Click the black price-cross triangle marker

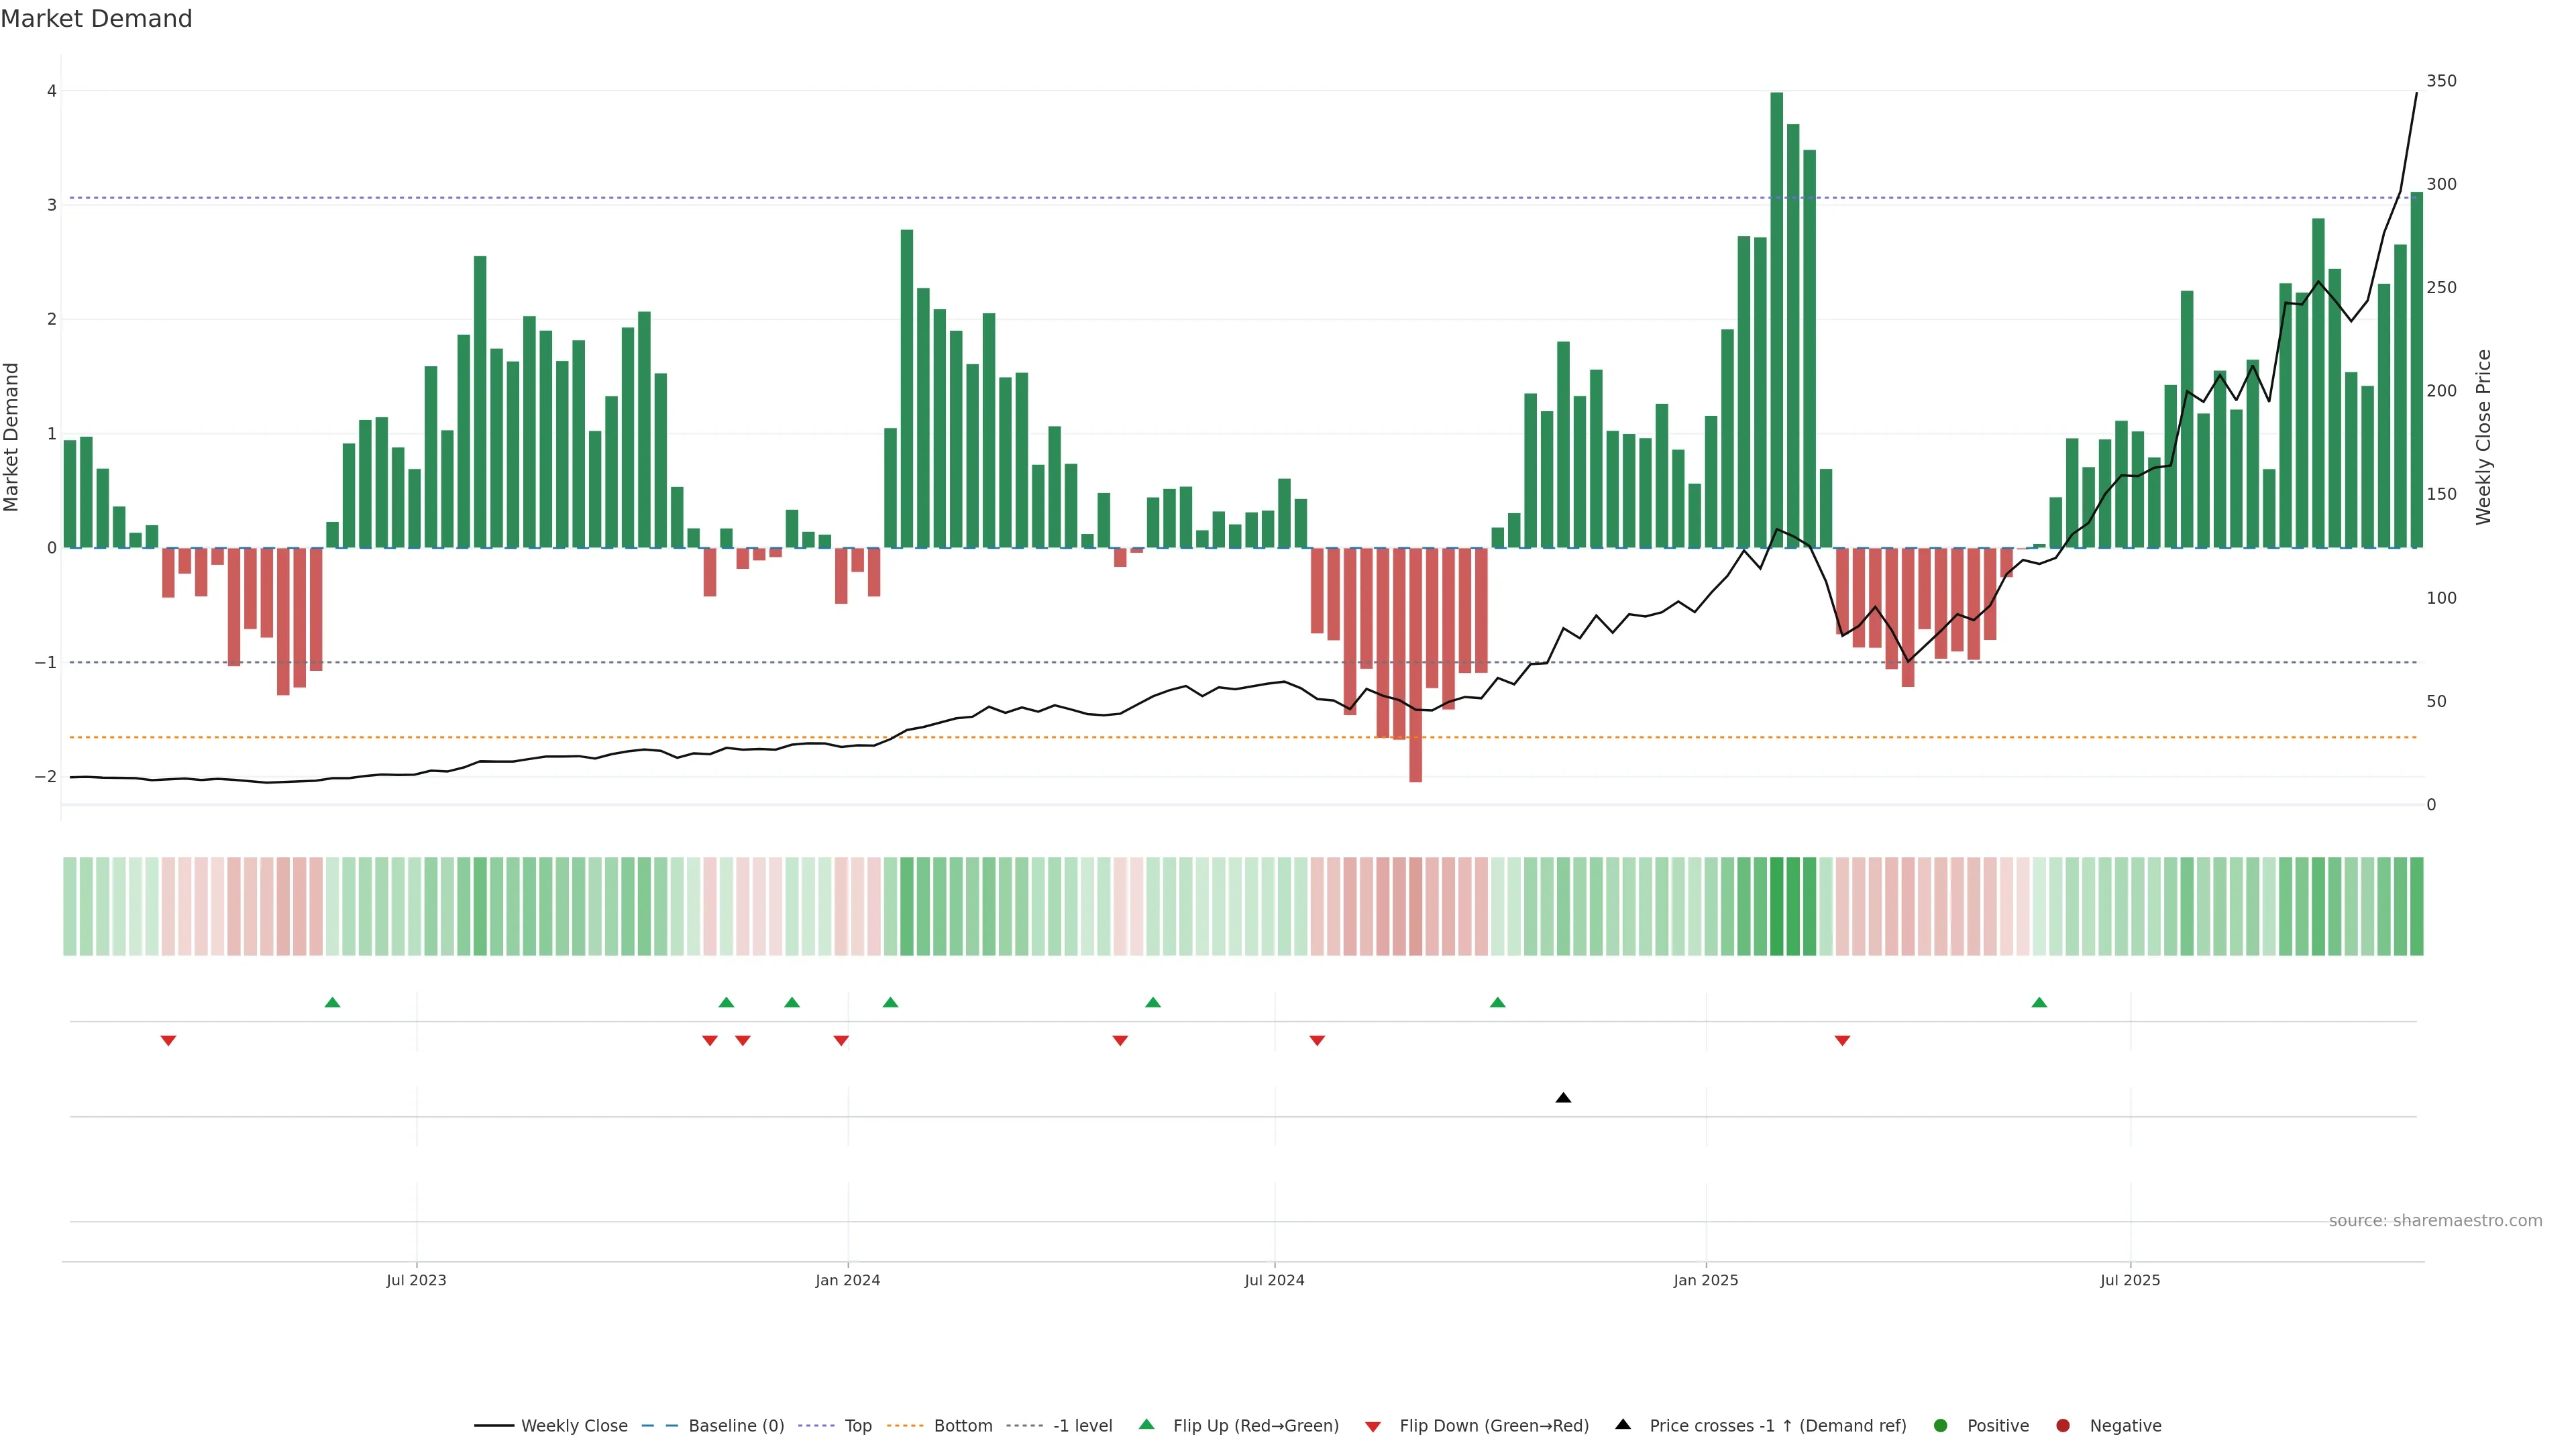pyautogui.click(x=1563, y=1098)
